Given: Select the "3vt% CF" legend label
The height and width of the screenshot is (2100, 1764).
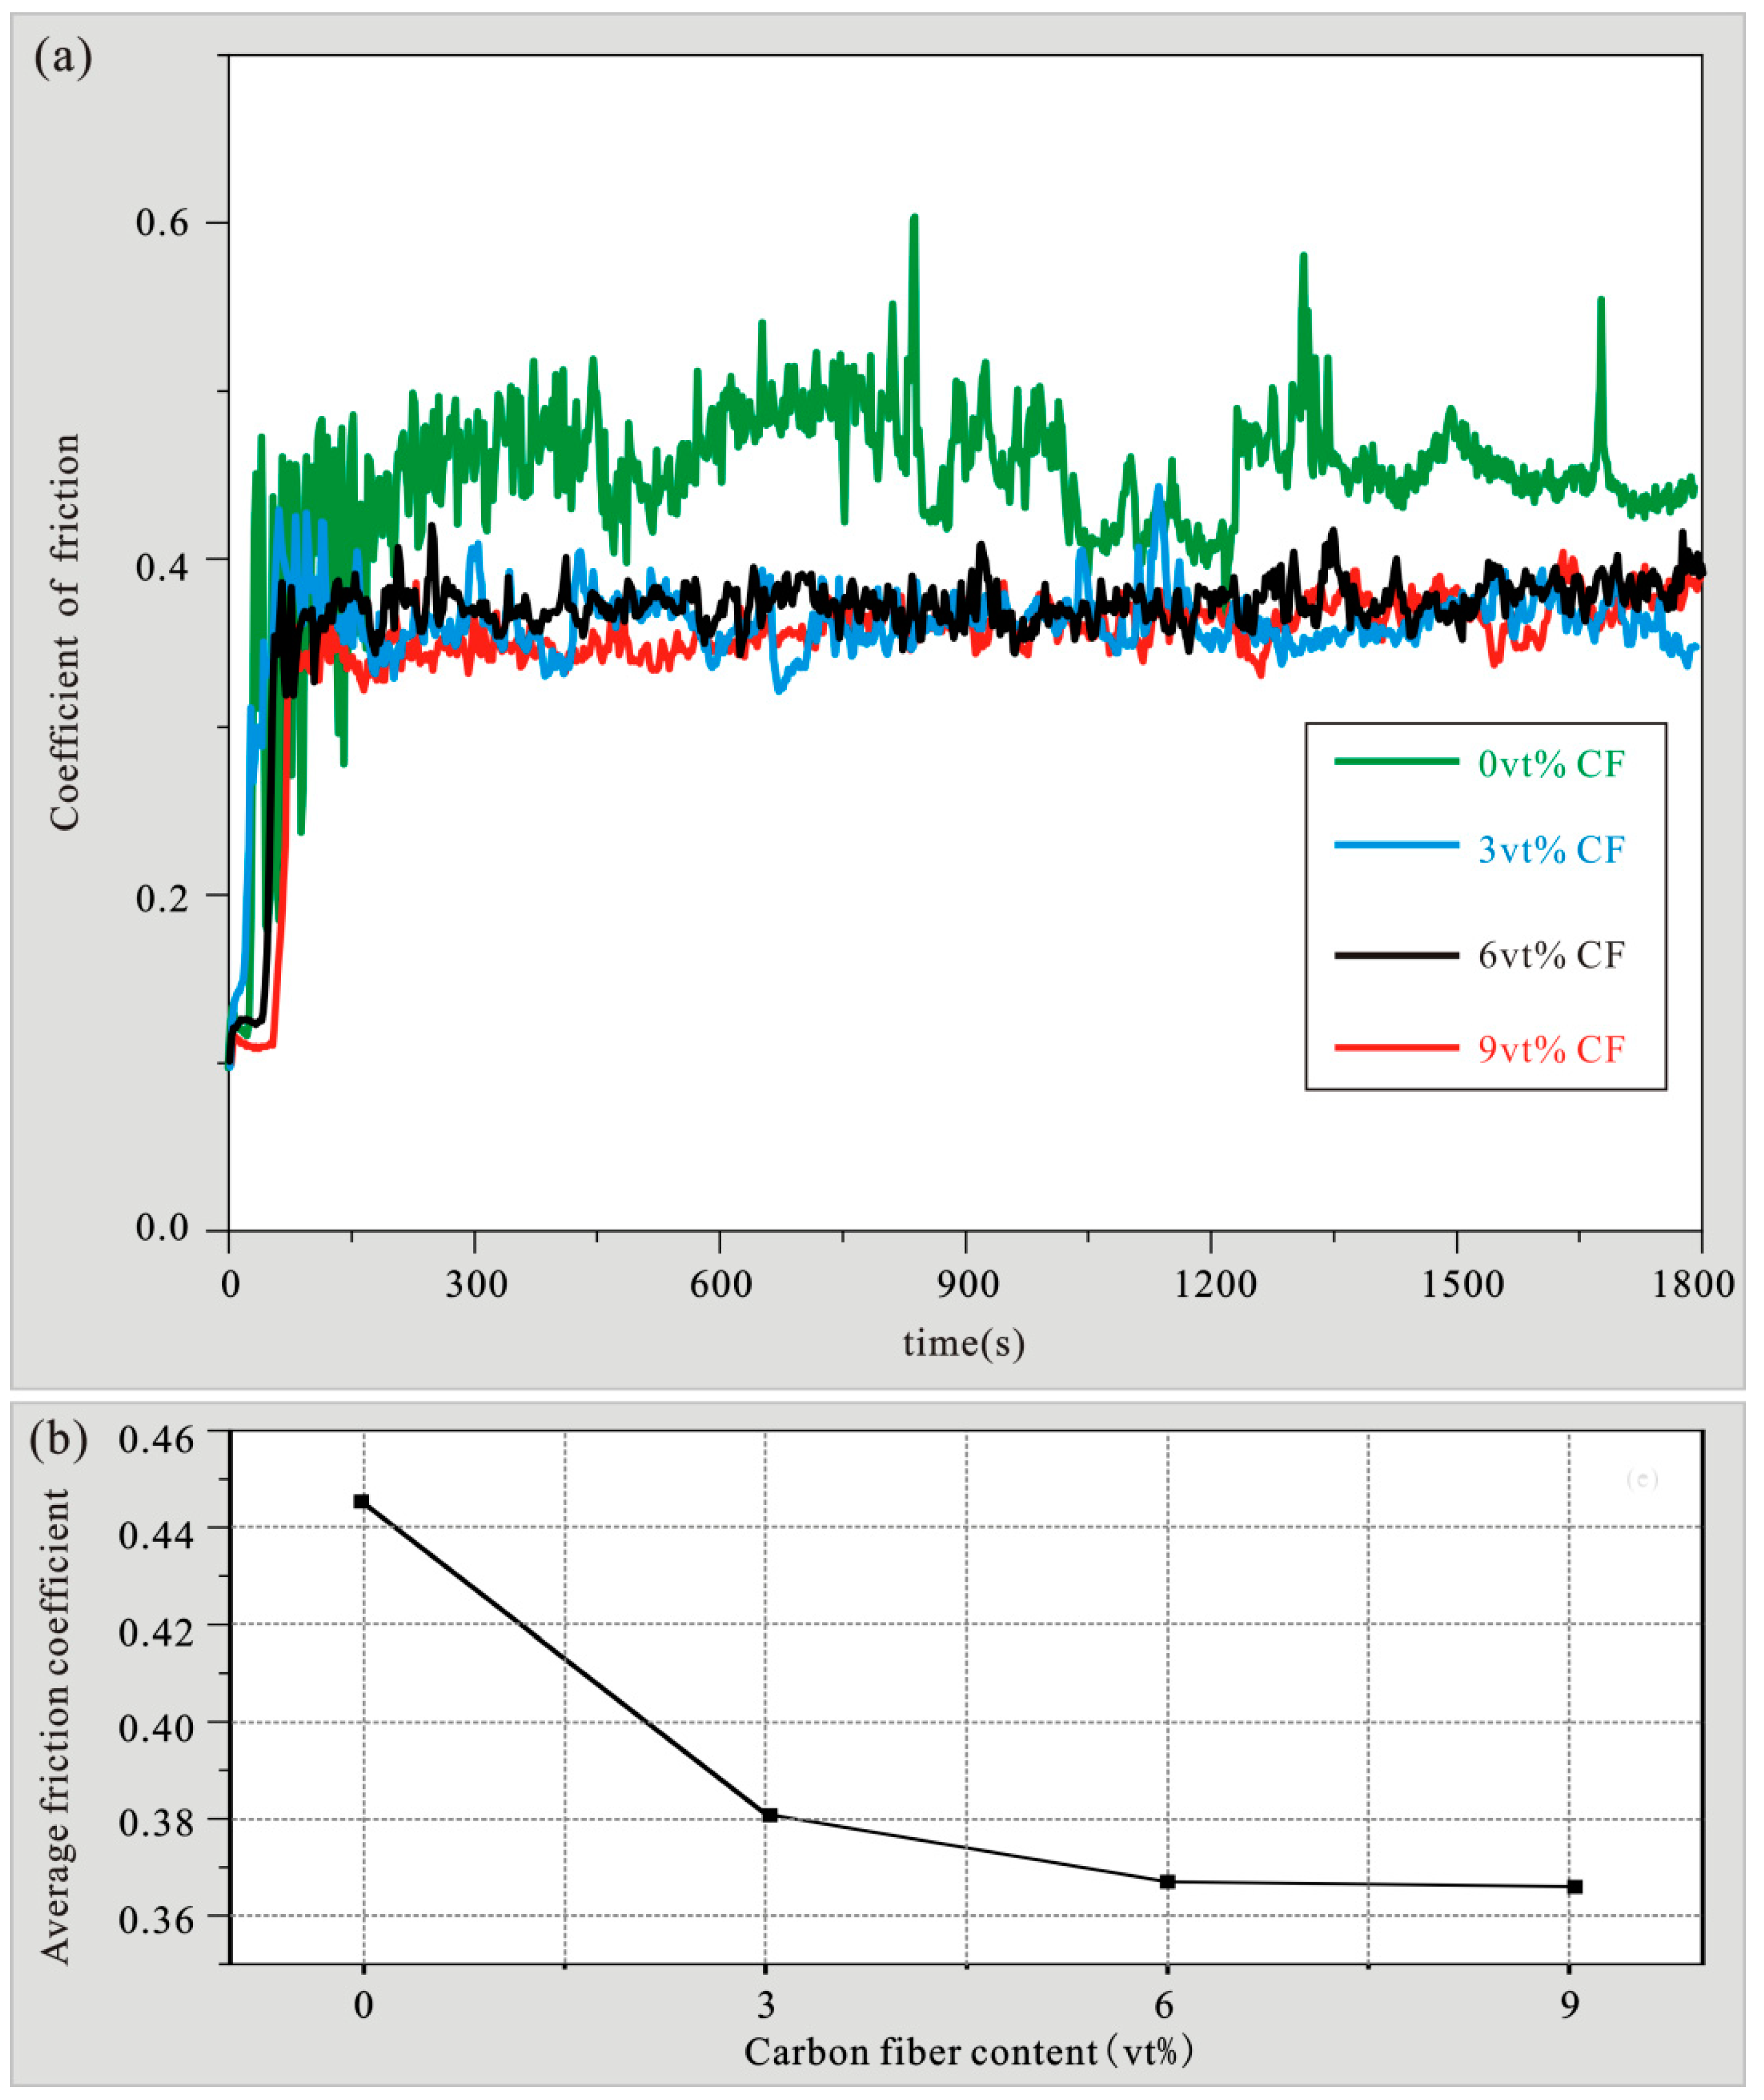Looking at the screenshot, I should pyautogui.click(x=1551, y=849).
